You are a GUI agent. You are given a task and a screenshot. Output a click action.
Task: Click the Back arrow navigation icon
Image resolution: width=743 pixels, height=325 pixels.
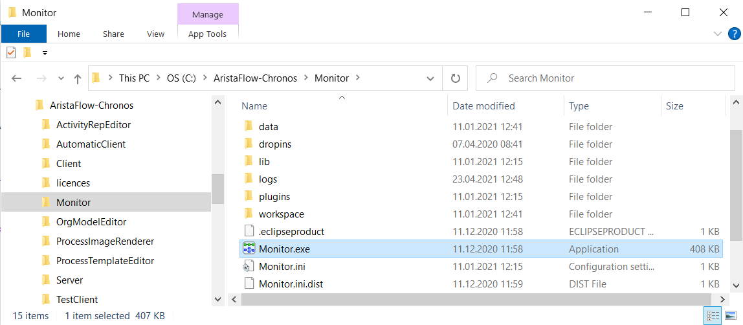(17, 78)
